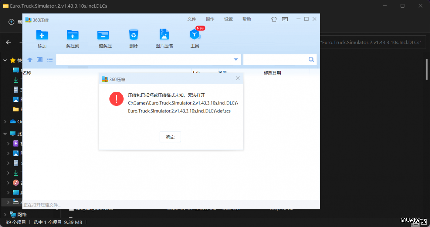The image size is (430, 227).
Task: Open the 文件 menu
Action: click(192, 19)
